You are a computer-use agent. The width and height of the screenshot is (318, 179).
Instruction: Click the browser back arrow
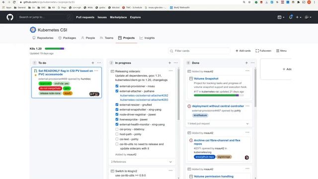pyautogui.click(x=3, y=2)
